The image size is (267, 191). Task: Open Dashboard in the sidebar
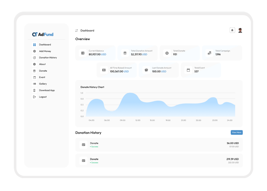[x=45, y=45]
